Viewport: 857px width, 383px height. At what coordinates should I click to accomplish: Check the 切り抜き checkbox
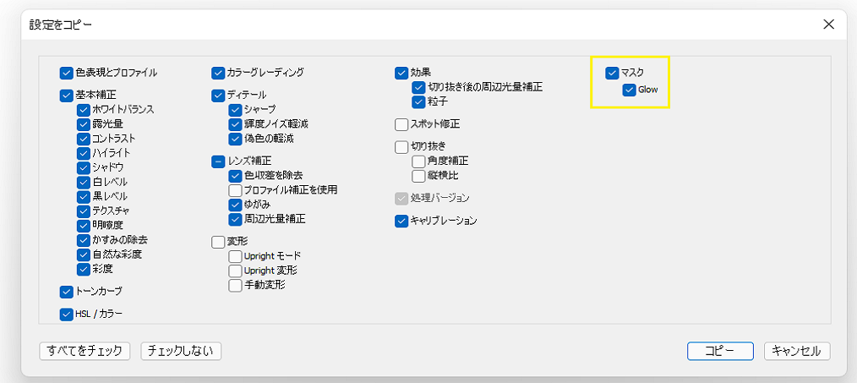(x=401, y=146)
